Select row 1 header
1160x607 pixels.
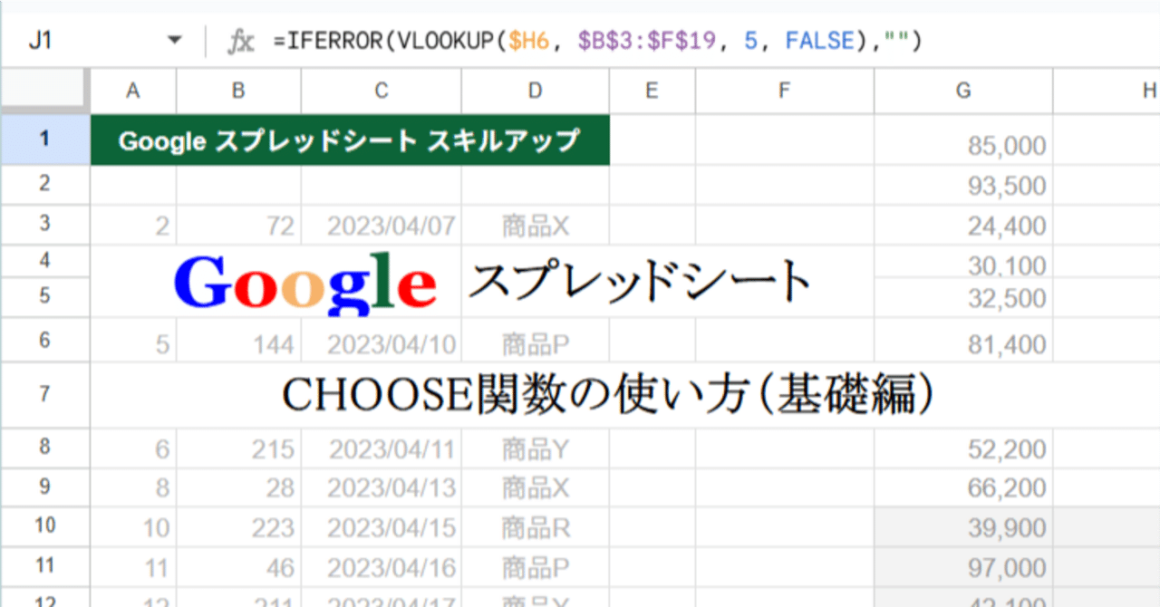[45, 140]
